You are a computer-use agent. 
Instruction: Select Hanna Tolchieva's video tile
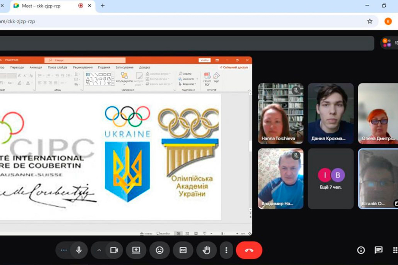pos(280,114)
